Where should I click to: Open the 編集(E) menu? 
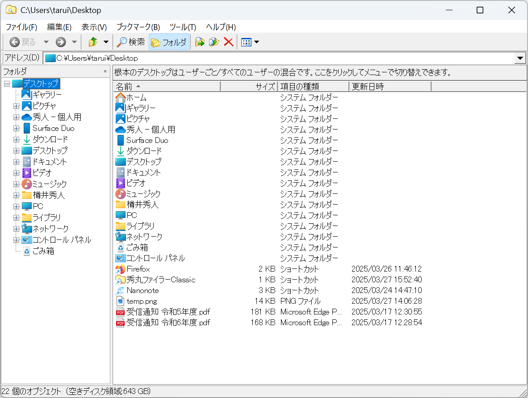point(59,27)
